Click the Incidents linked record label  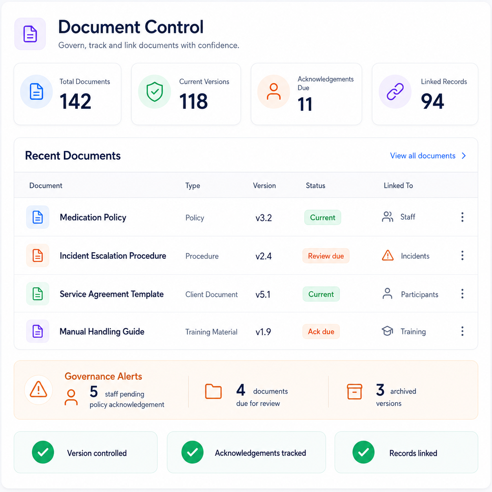(415, 256)
